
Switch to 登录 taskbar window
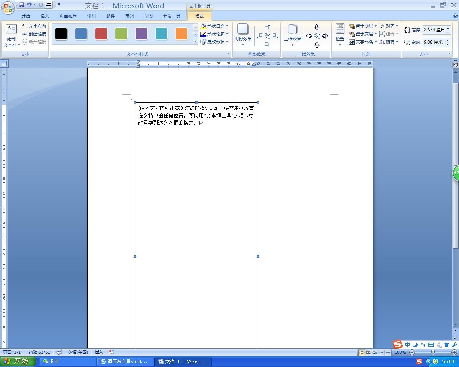click(68, 362)
